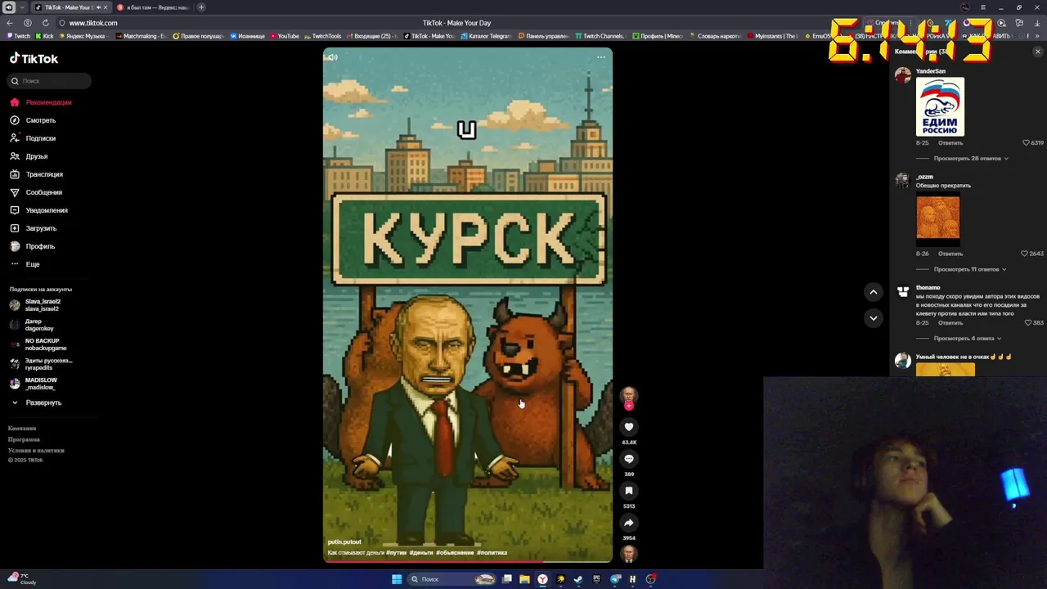The width and height of the screenshot is (1047, 589).
Task: Open Windows Start menu
Action: 397,579
